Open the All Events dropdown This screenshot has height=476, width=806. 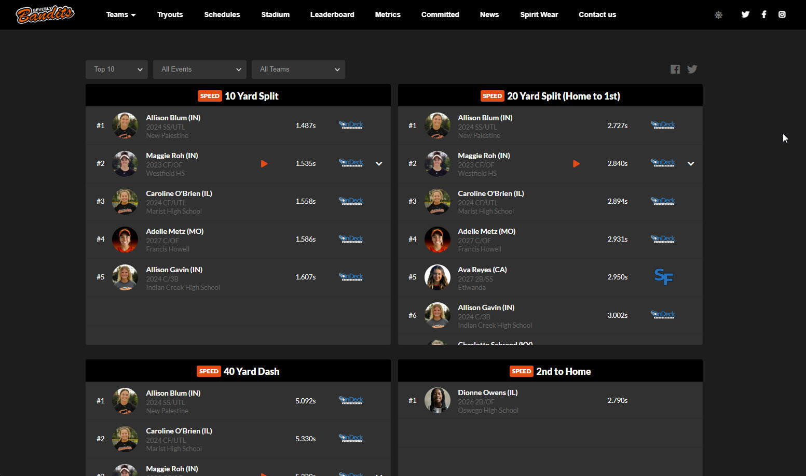[200, 69]
